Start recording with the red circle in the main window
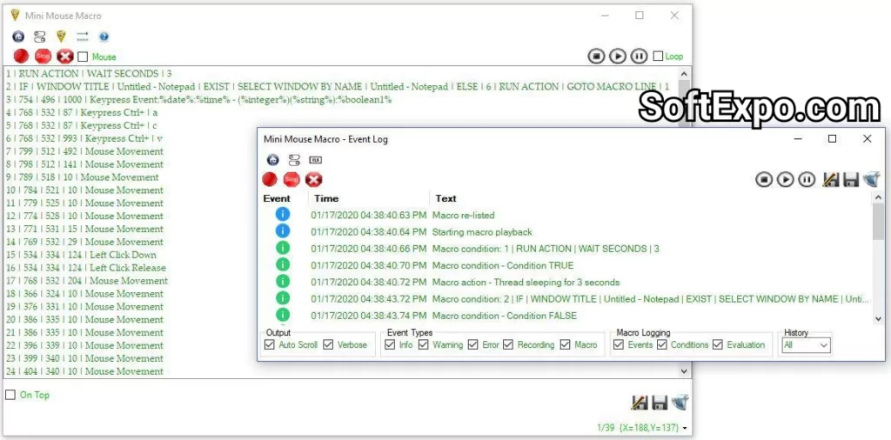Viewport: 891px width, 440px height. click(21, 57)
